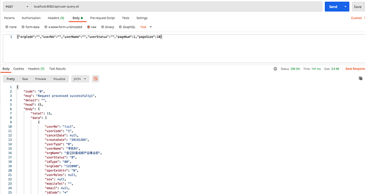Click the "head": {} line

(33, 105)
